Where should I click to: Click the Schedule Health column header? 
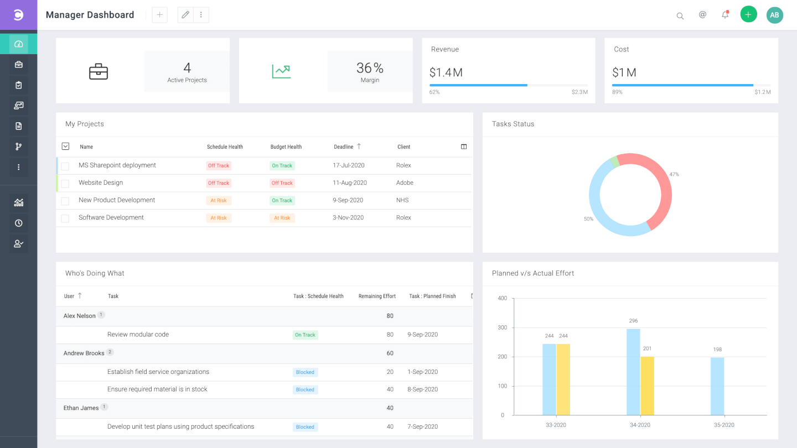point(225,147)
